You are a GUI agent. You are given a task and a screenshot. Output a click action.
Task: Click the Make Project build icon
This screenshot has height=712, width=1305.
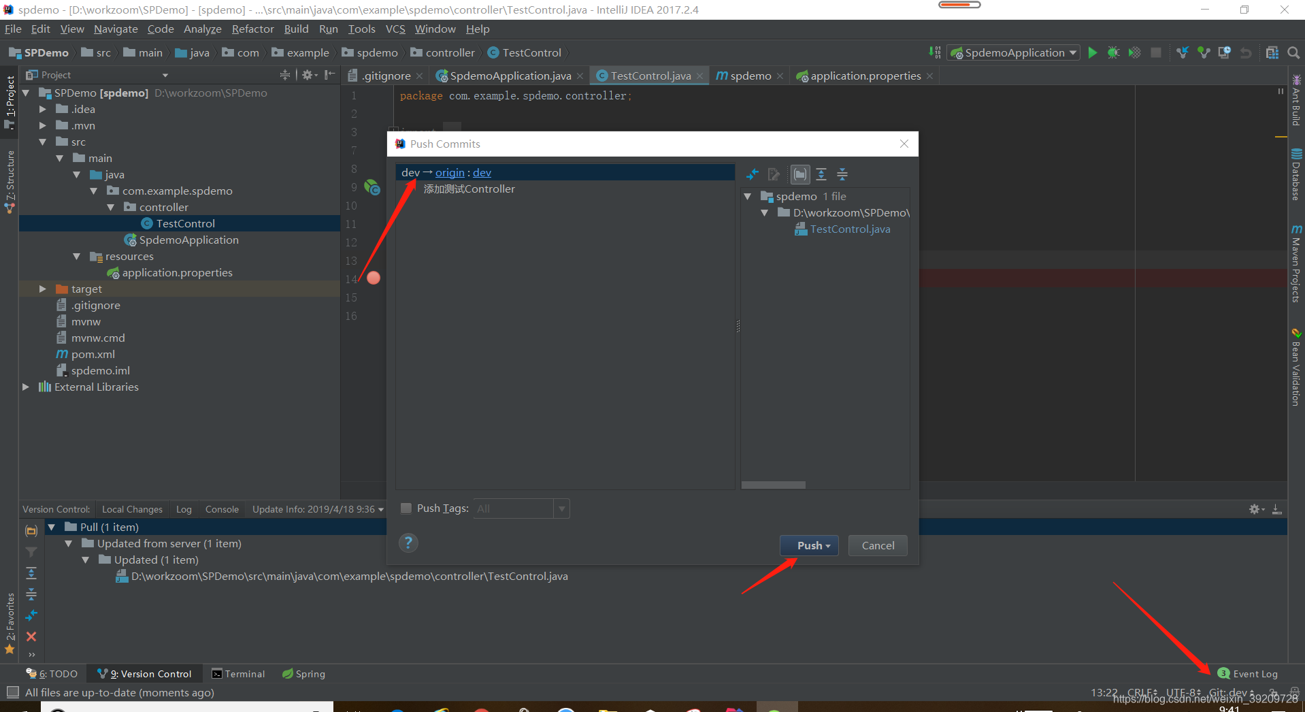click(935, 52)
